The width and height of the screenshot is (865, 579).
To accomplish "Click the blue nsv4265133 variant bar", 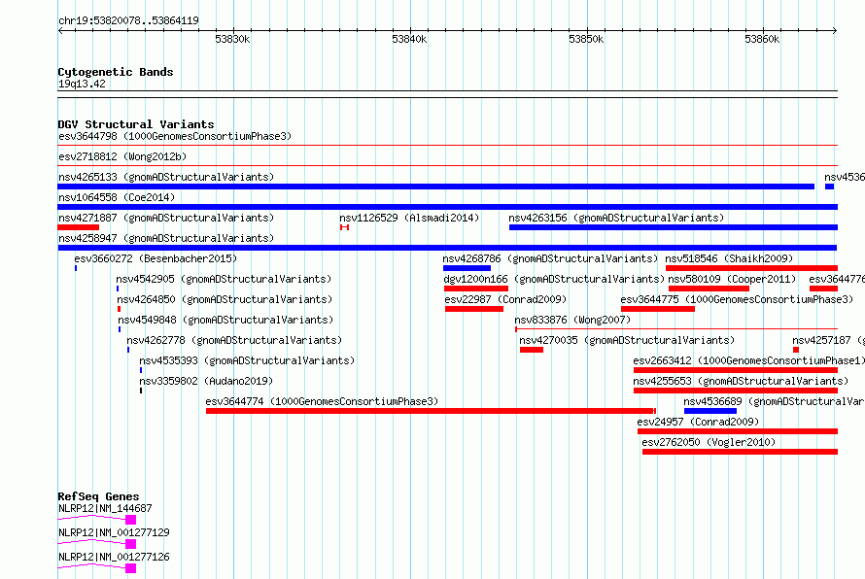I will click(435, 187).
